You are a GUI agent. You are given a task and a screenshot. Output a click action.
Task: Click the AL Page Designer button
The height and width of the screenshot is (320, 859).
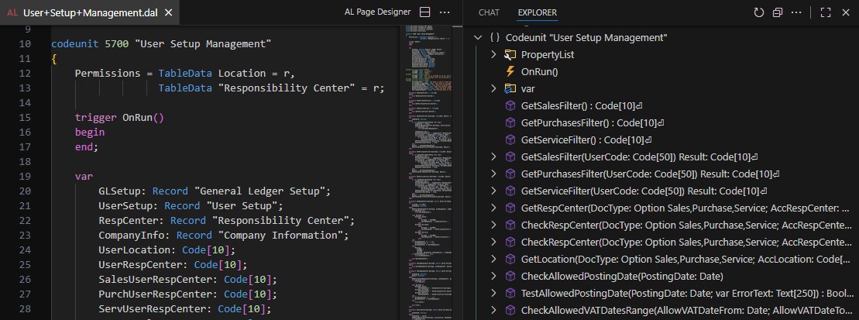376,12
